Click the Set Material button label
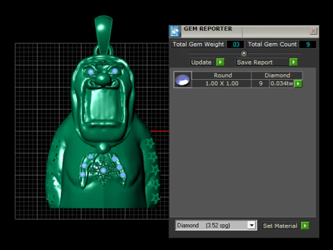Viewport: 333px width, 250px height. [x=280, y=226]
